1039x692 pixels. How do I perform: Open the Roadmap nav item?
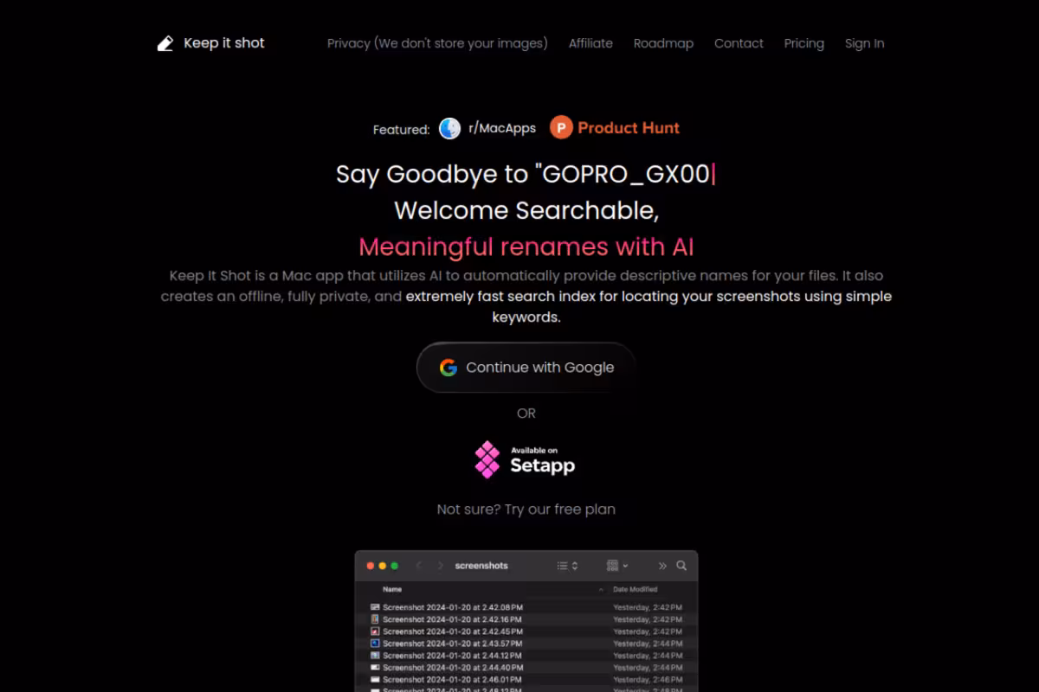[x=663, y=43]
